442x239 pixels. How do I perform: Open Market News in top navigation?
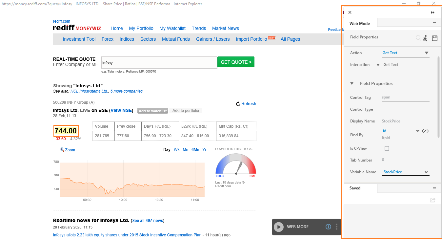pos(226,28)
